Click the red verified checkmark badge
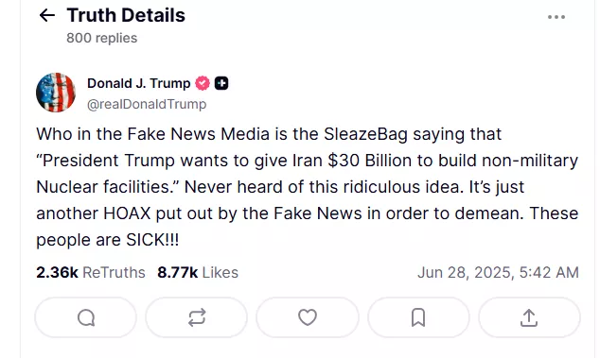Screen dimensions: 600x358 point(203,83)
